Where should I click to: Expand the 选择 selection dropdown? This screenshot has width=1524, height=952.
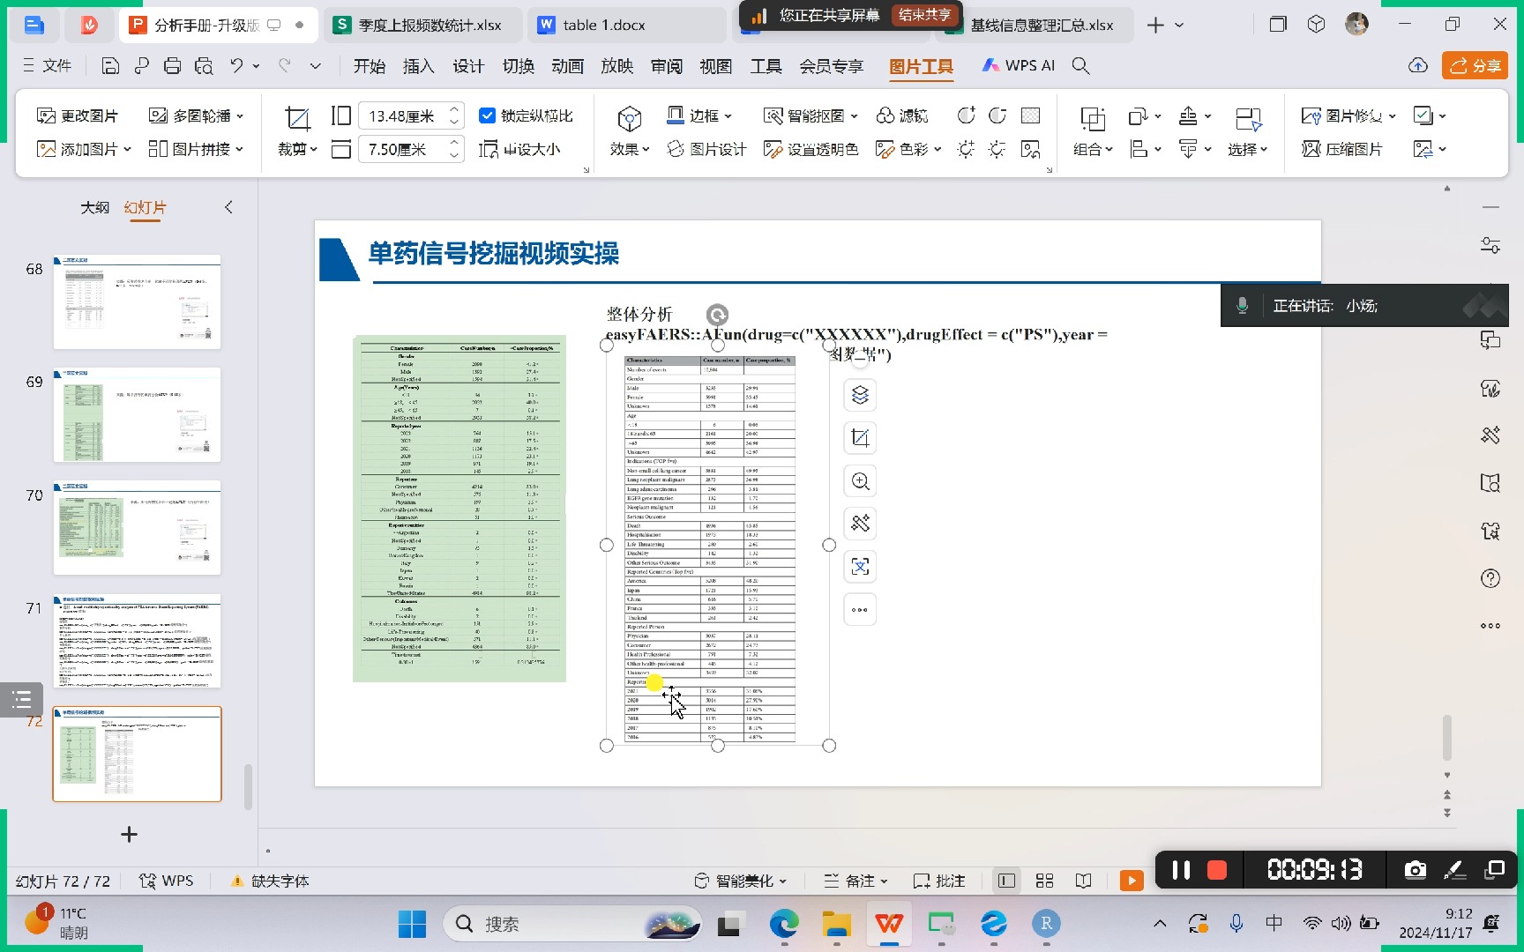click(x=1249, y=149)
